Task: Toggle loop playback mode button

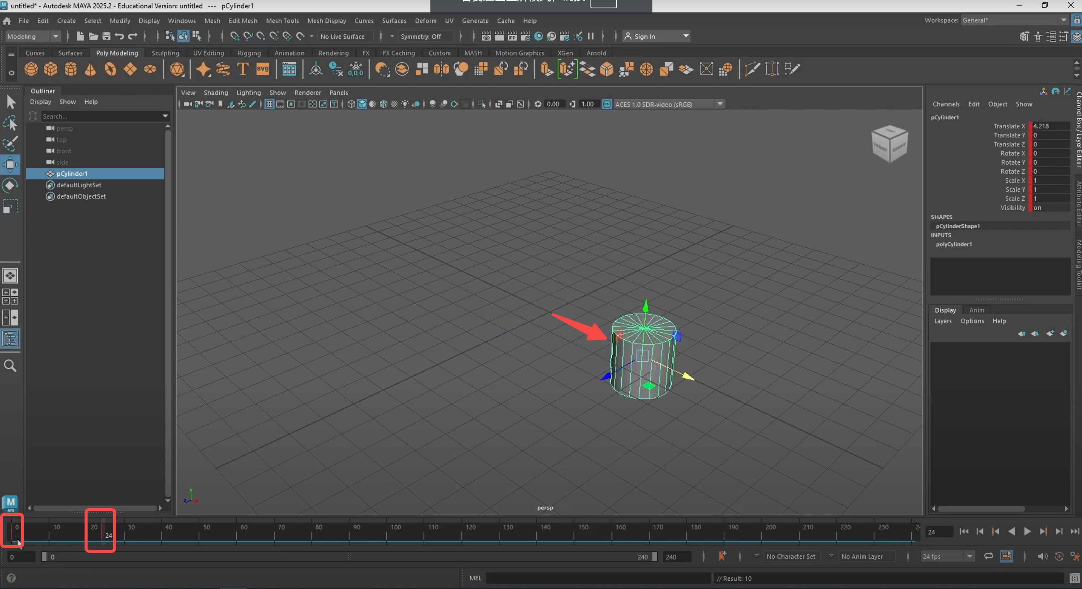Action: [988, 556]
